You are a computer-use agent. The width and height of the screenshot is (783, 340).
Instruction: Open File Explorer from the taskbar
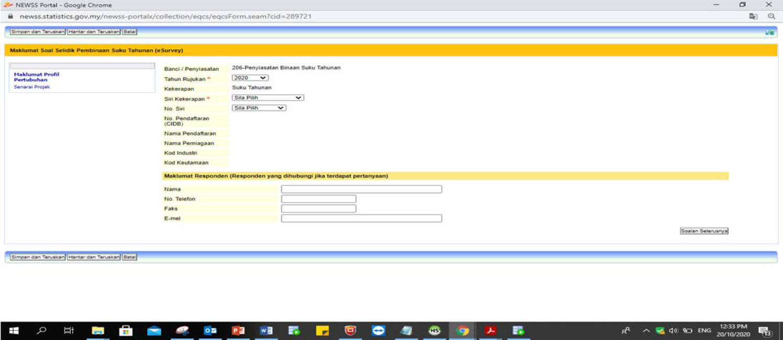click(97, 331)
